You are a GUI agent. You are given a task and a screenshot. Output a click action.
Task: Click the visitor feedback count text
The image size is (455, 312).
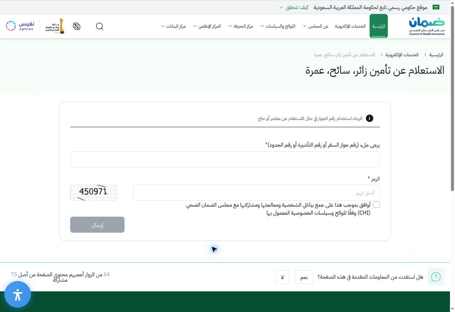click(60, 277)
